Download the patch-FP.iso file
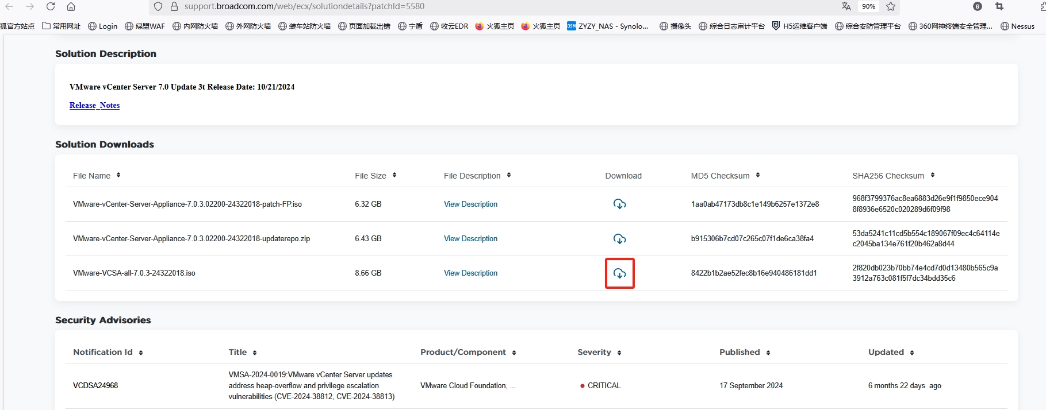This screenshot has width=1046, height=410. 619,204
